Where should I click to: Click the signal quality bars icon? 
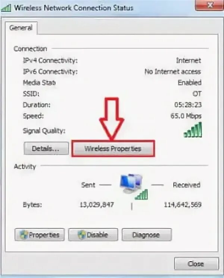[x=193, y=130]
